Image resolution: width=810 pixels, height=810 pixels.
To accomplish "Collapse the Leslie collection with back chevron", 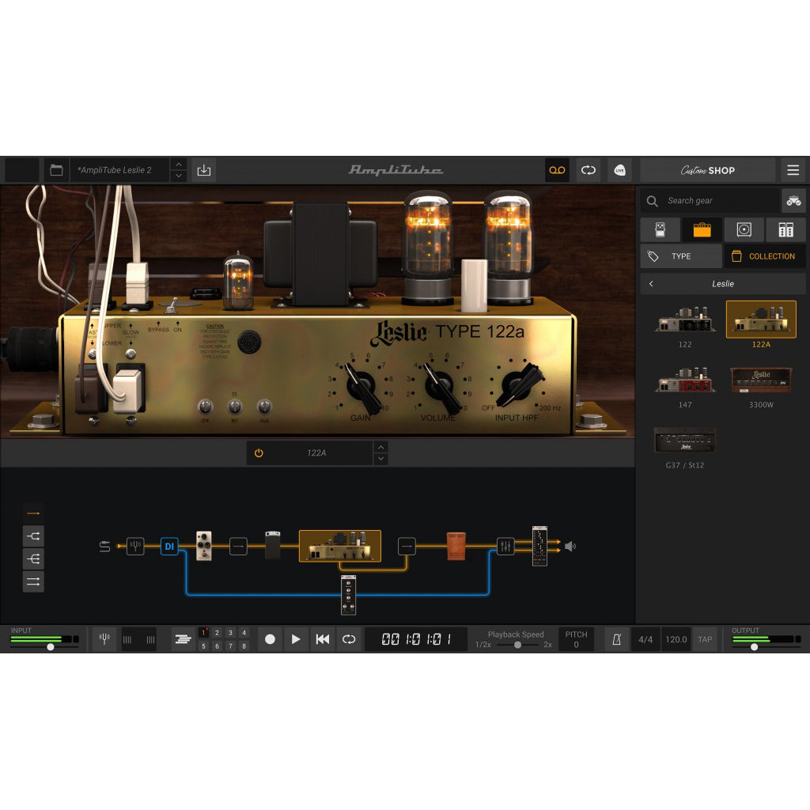I will [651, 283].
